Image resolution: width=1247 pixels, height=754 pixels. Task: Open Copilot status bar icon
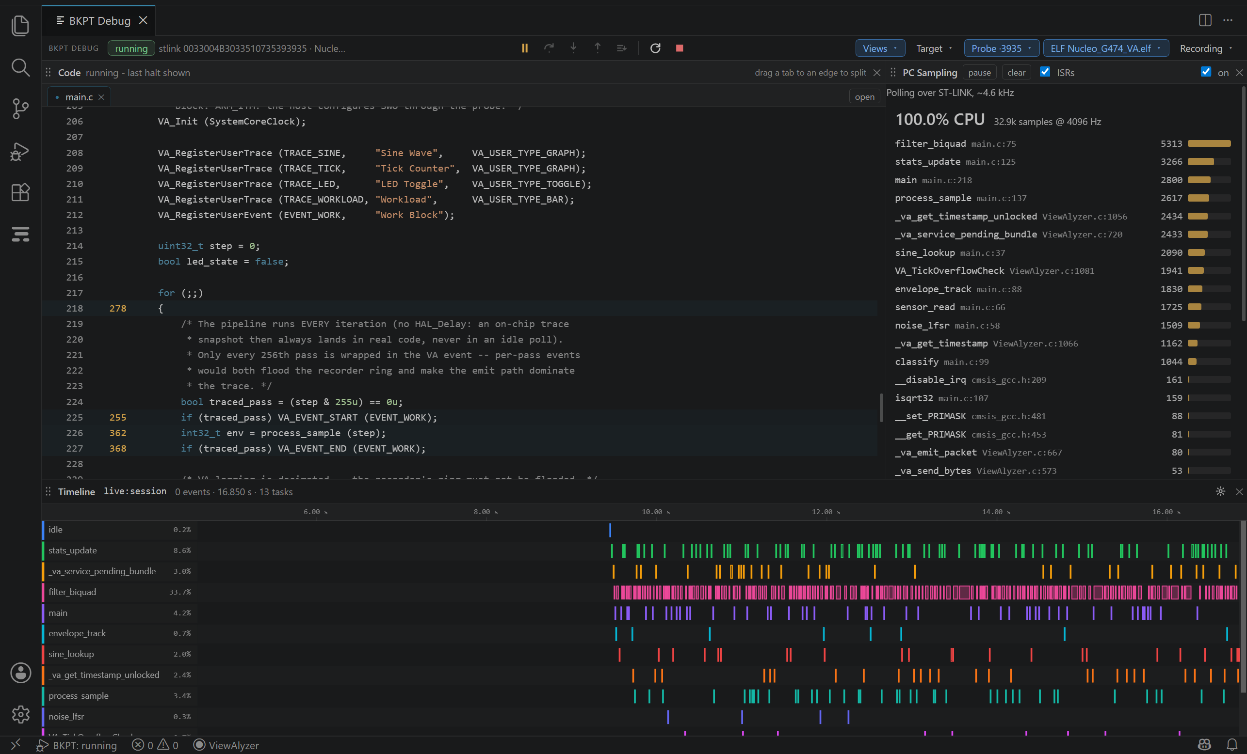click(x=1204, y=745)
